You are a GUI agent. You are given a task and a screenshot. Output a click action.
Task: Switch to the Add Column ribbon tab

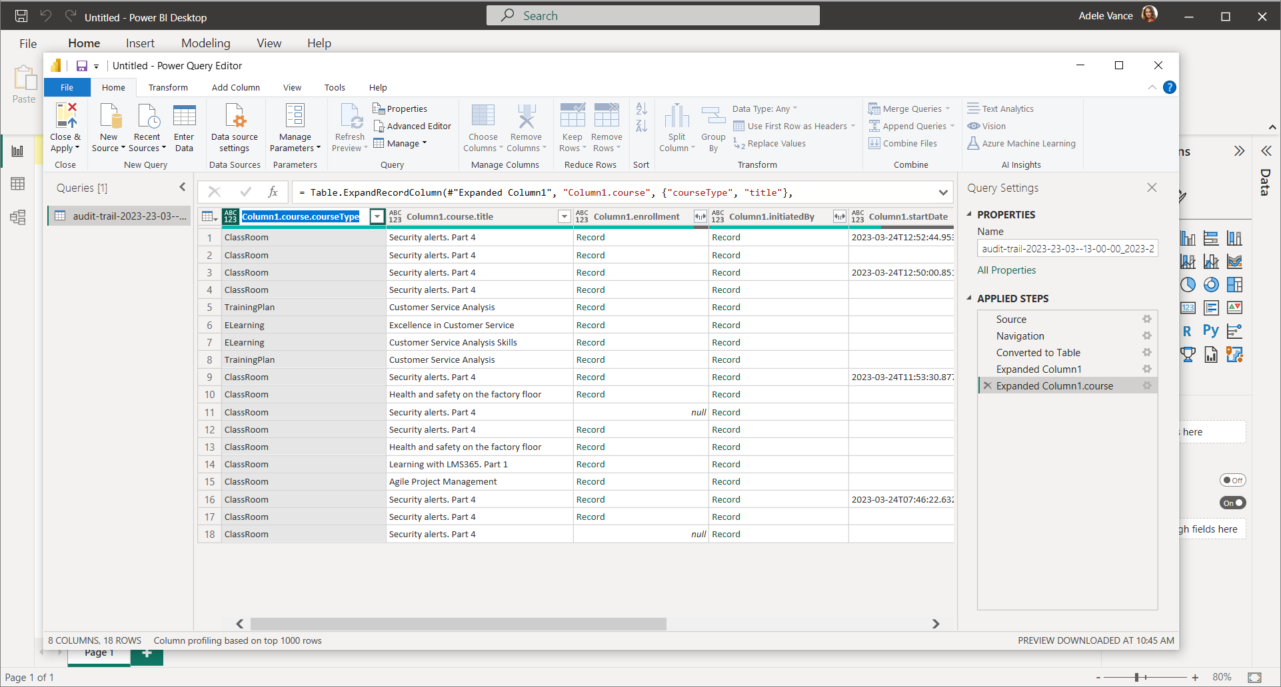pos(236,87)
